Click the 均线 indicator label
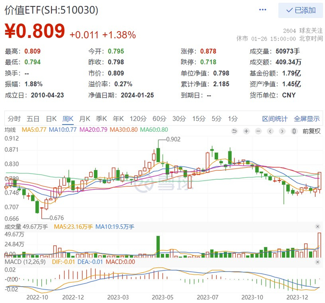This screenshot has height=303, width=325. (x=10, y=130)
